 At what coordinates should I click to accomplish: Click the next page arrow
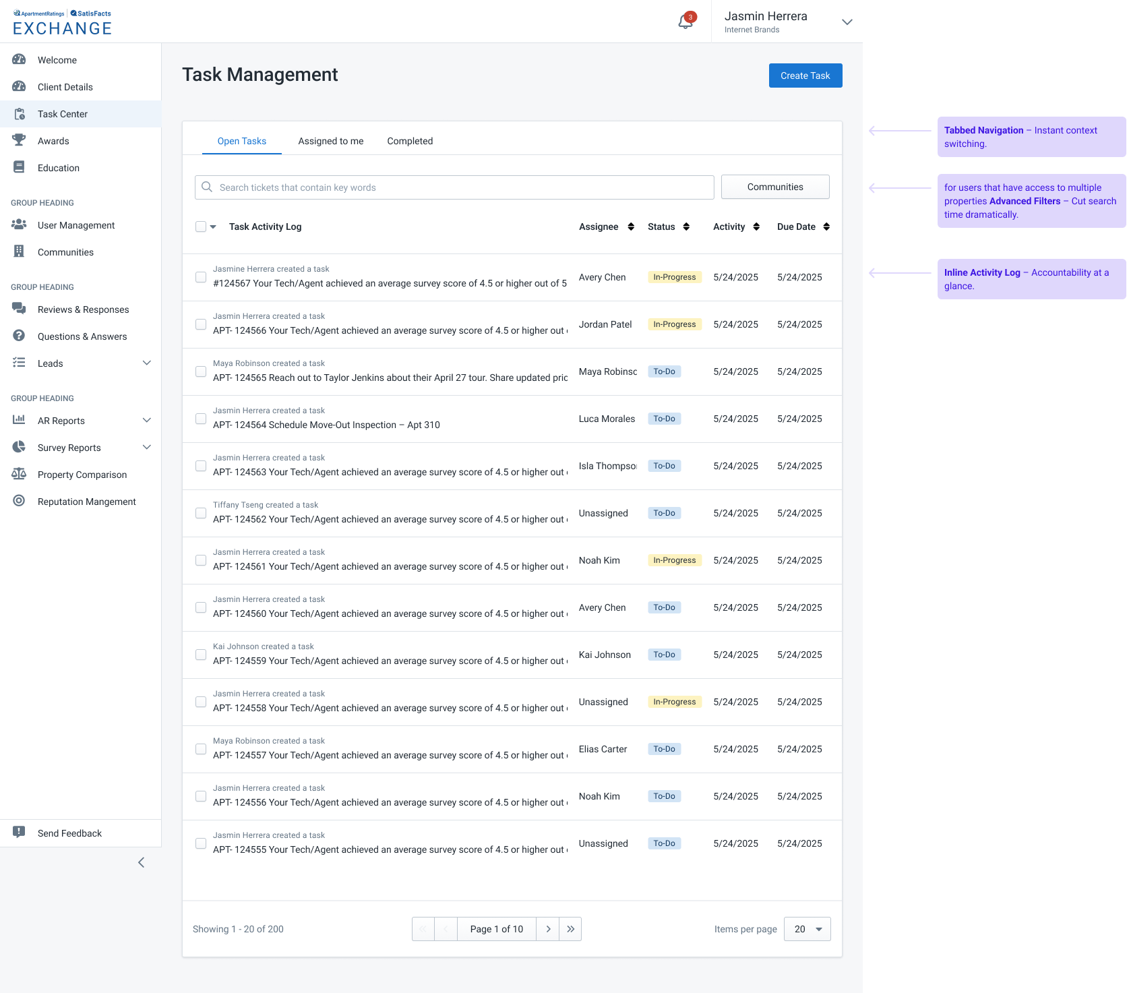(548, 929)
